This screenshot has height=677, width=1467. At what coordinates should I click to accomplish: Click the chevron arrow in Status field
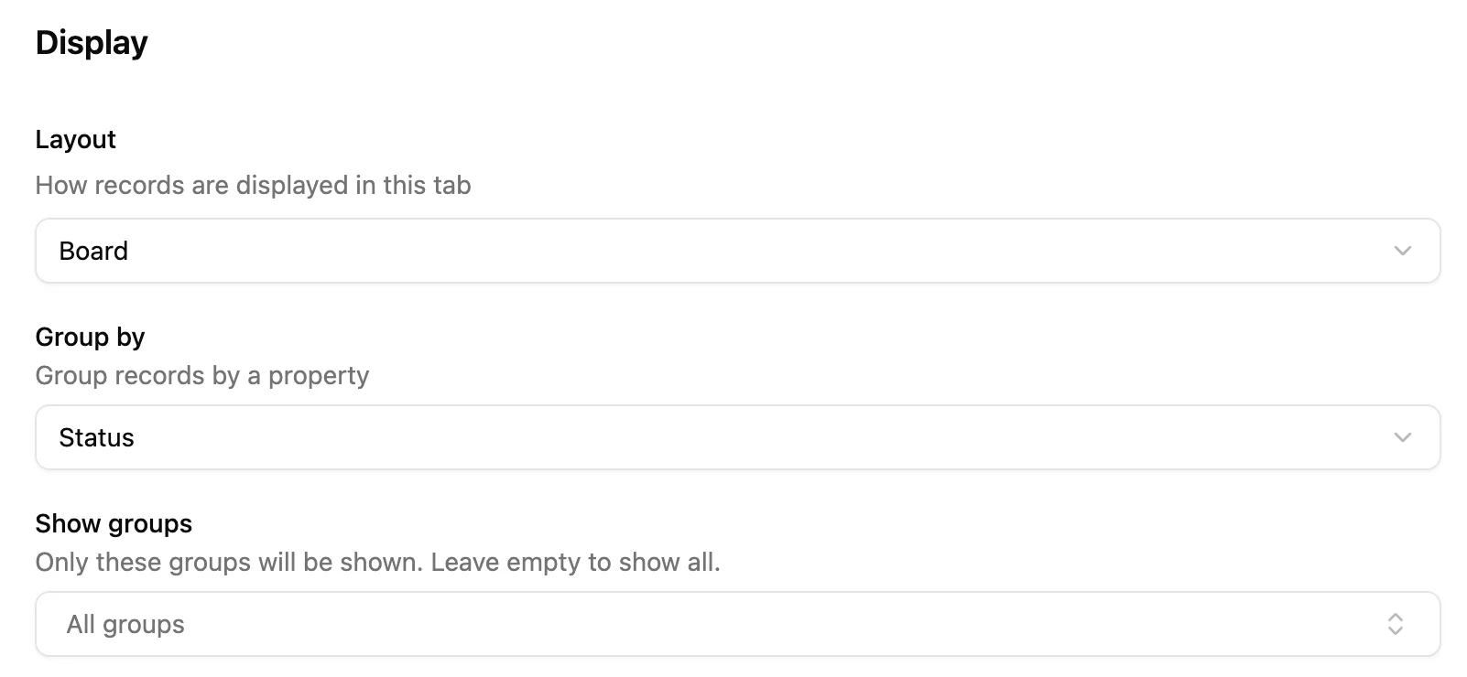click(x=1402, y=437)
